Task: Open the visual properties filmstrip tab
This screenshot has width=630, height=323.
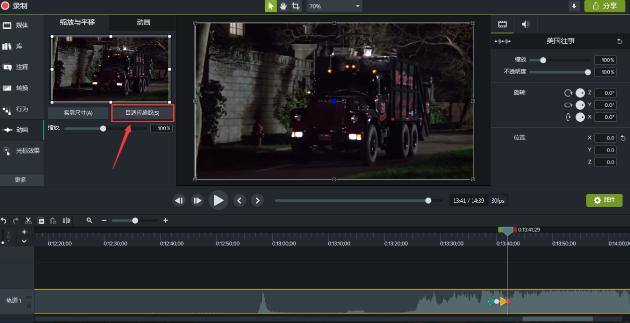Action: (503, 24)
